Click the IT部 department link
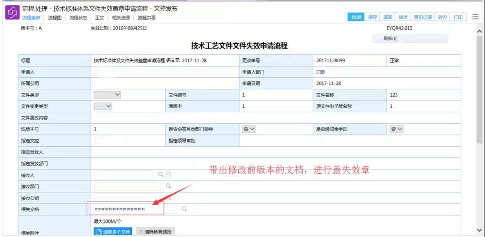485x237 pixels. [x=321, y=72]
